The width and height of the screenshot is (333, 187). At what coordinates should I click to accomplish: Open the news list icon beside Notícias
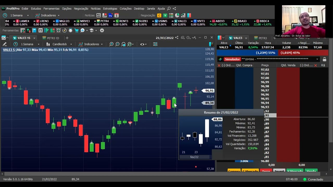[99, 15]
